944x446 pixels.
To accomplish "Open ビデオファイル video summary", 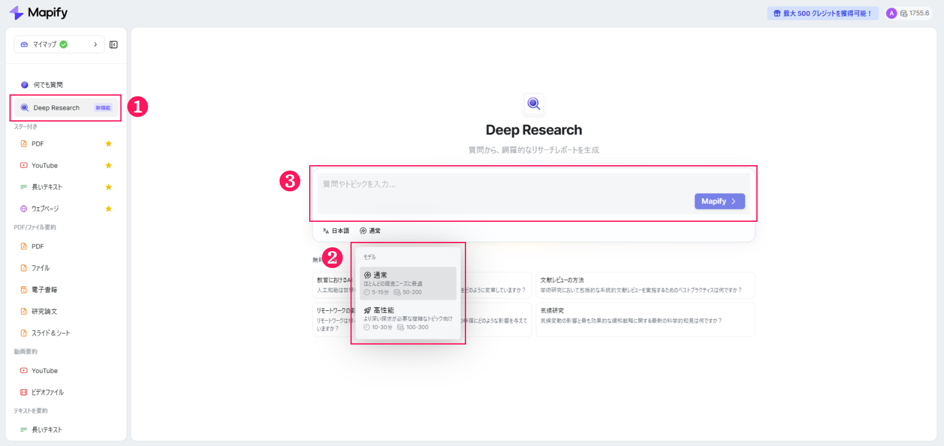I will (x=47, y=392).
